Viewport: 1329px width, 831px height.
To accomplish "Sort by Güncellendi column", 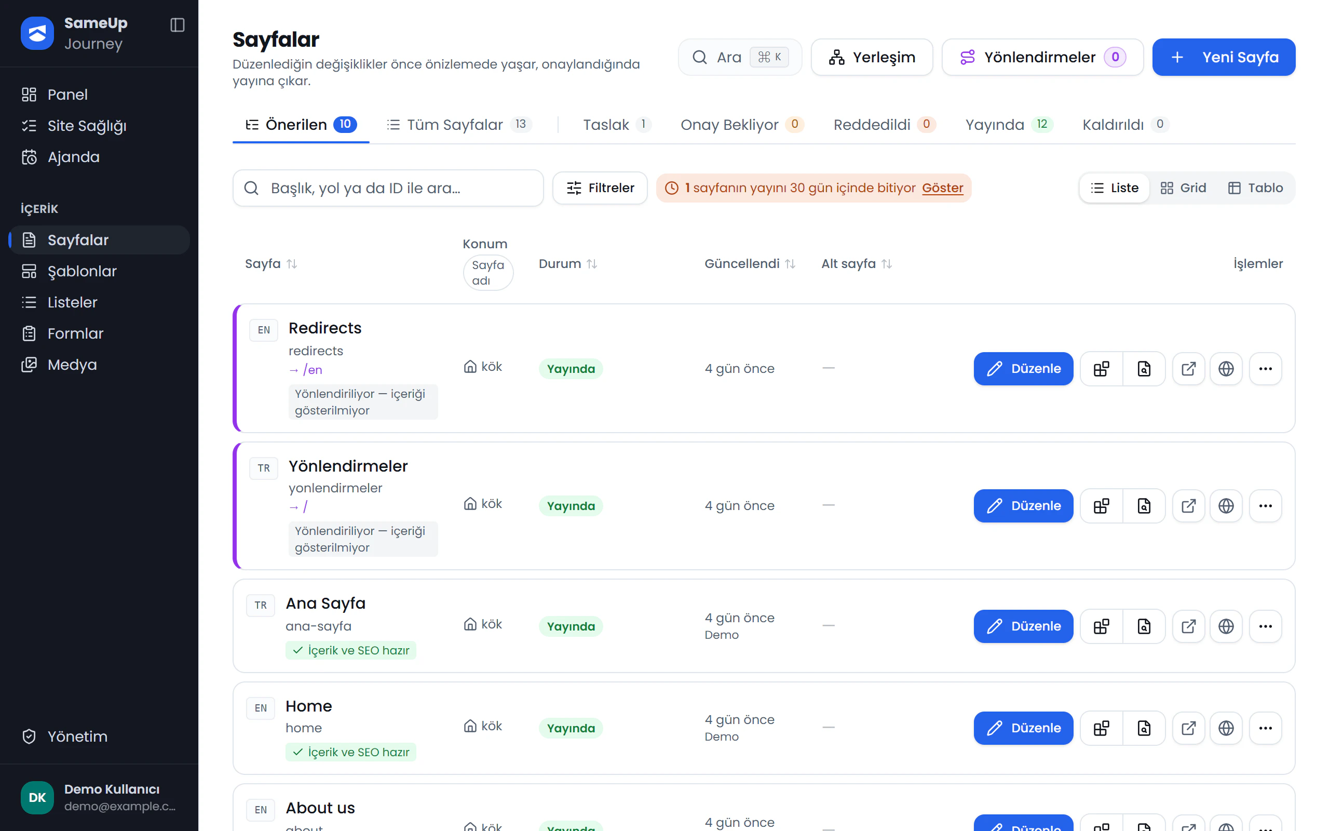I will [750, 264].
